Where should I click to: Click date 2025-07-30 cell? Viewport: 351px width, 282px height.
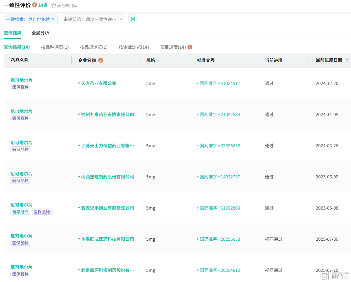pyautogui.click(x=327, y=239)
